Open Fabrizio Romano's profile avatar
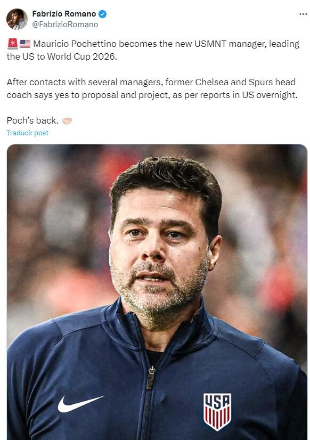The width and height of the screenshot is (310, 440). pyautogui.click(x=17, y=19)
